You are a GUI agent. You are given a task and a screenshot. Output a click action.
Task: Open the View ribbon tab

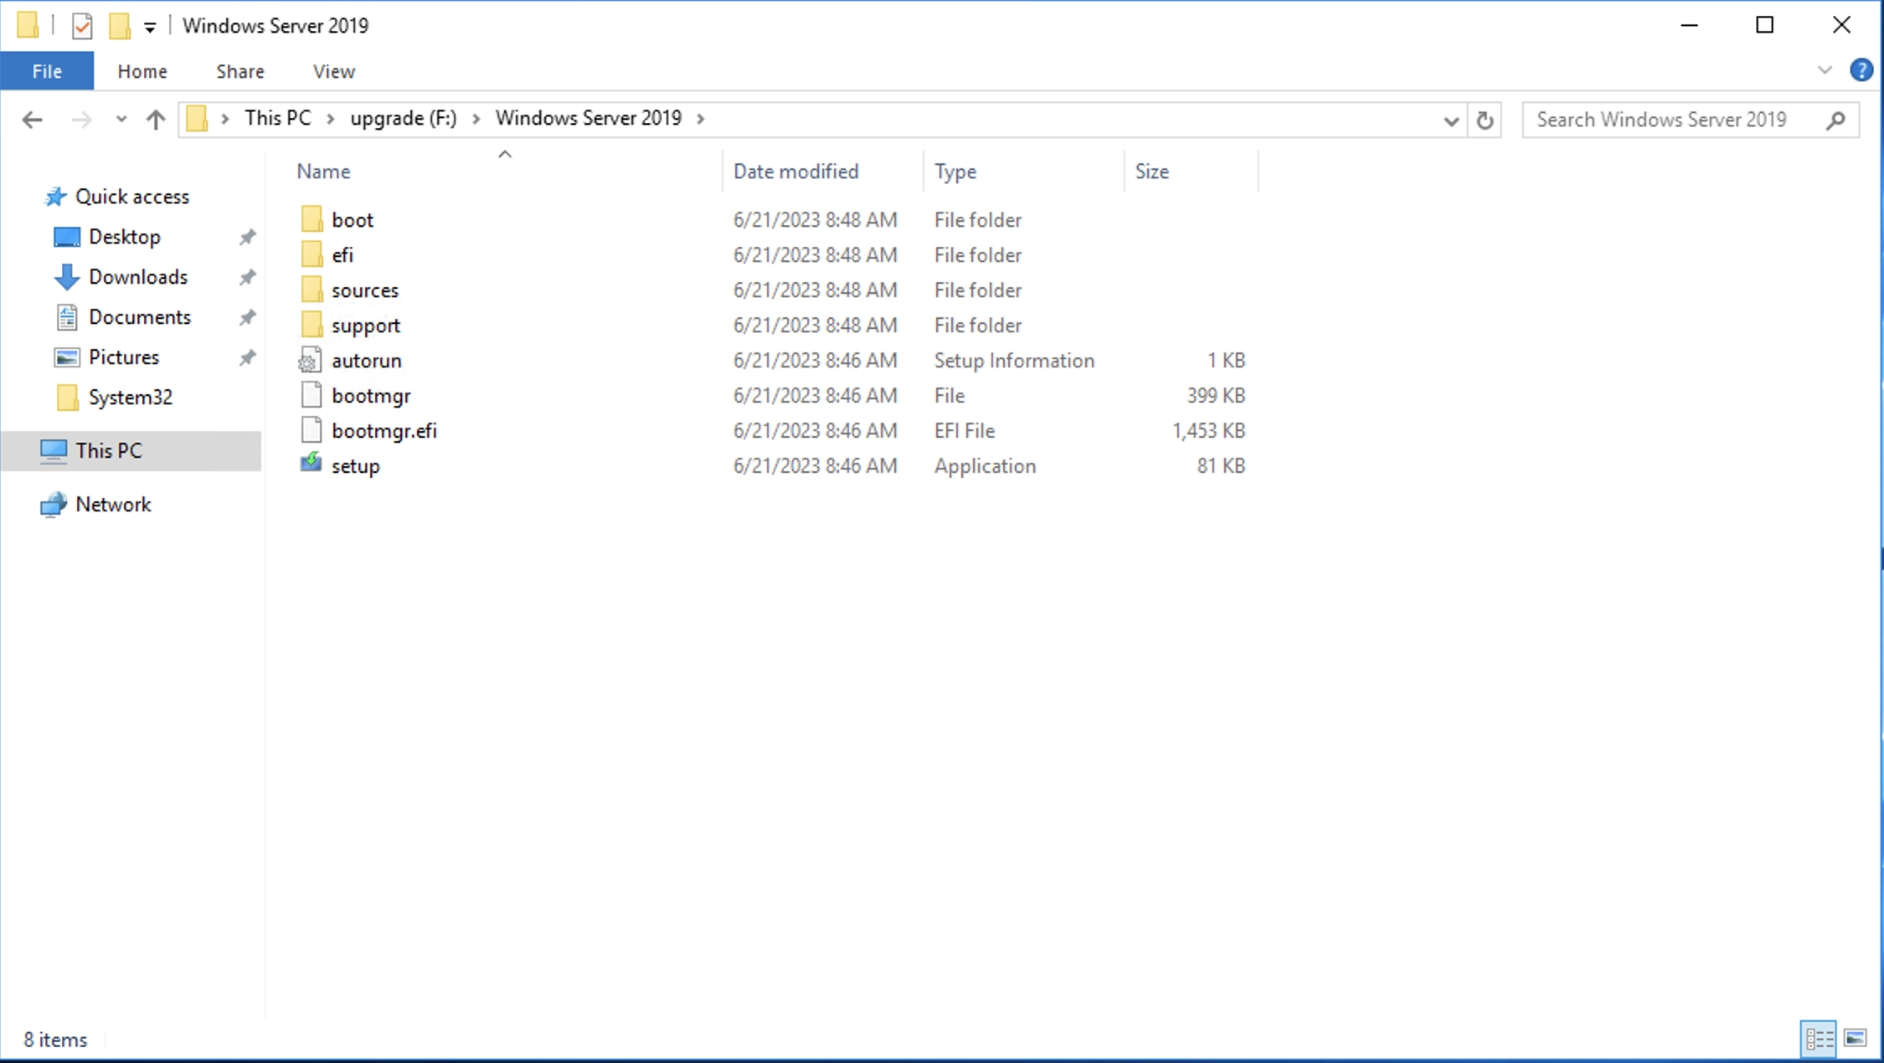tap(334, 71)
